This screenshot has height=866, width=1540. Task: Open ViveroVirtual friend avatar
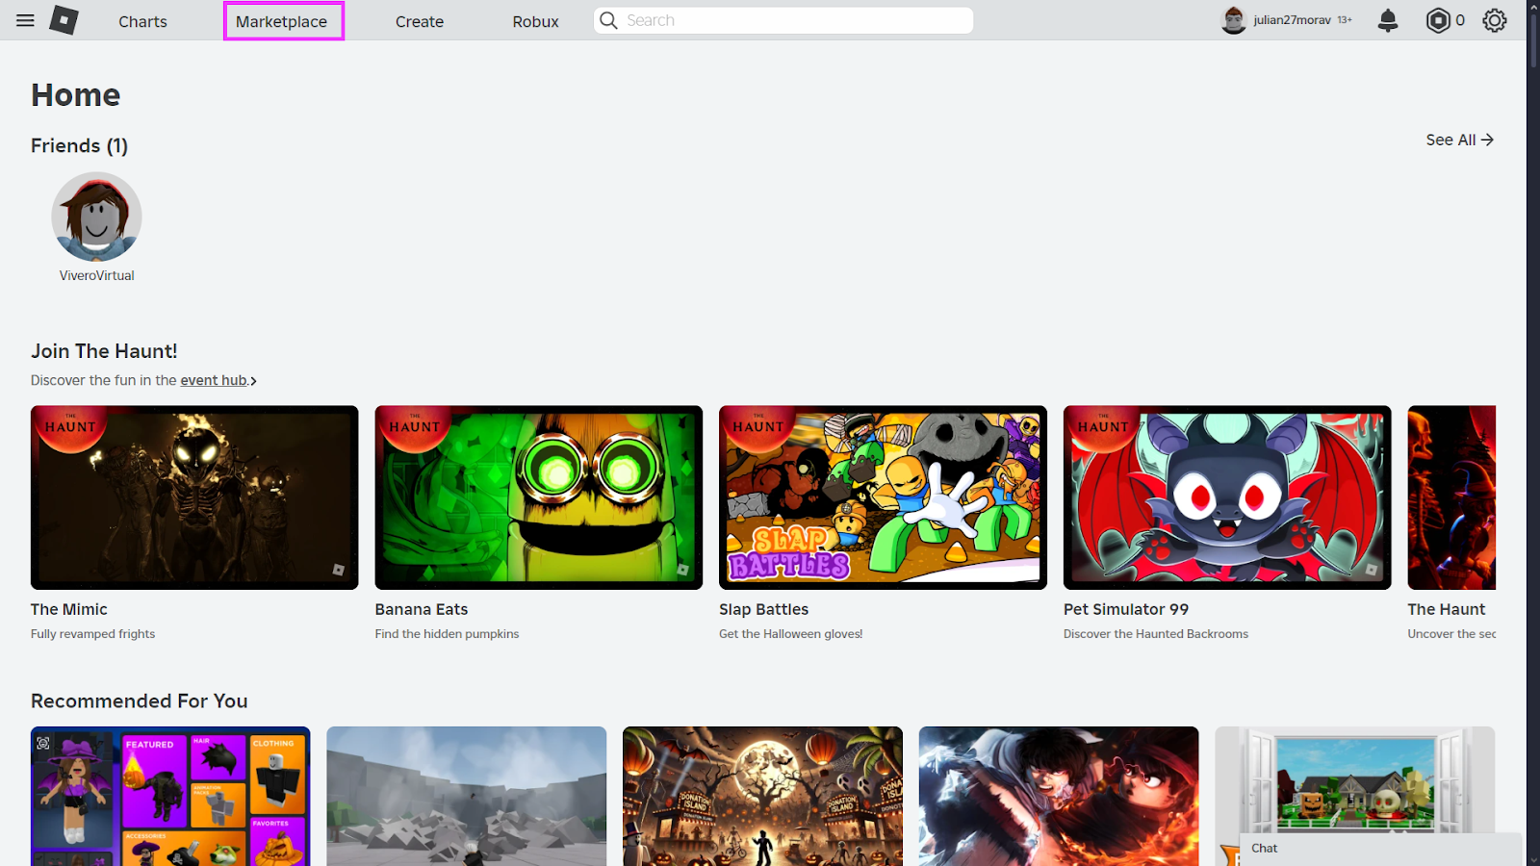tap(96, 216)
